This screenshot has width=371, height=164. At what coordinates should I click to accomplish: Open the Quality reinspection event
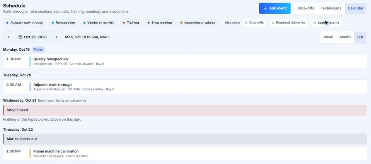tap(185, 61)
